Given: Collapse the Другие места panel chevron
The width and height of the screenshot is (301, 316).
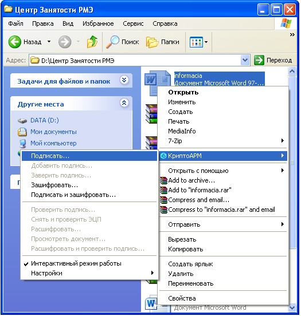Looking at the screenshot, I should point(124,103).
